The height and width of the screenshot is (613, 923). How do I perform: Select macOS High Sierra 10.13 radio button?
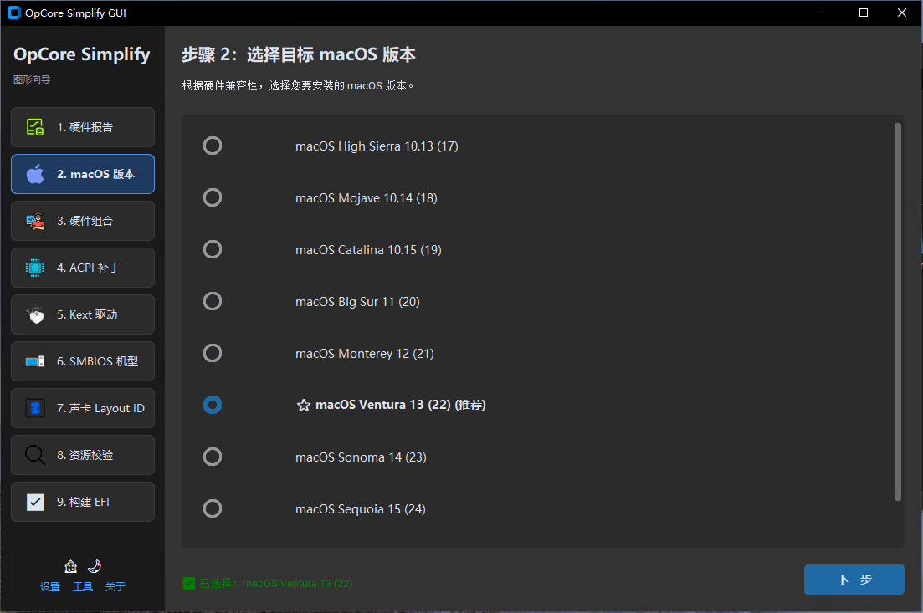click(213, 146)
